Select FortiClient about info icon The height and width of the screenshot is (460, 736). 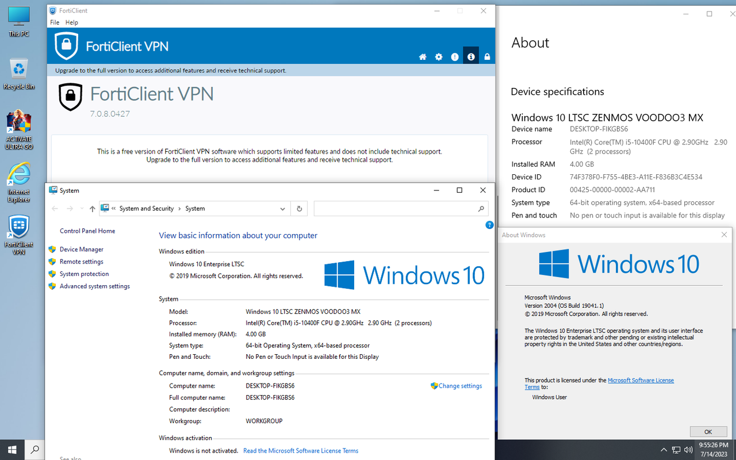point(471,57)
